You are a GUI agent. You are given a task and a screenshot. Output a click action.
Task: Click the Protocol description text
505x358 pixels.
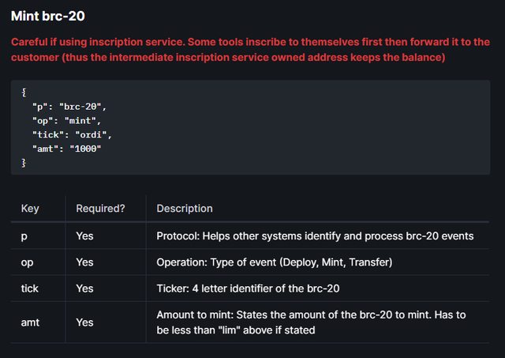315,236
